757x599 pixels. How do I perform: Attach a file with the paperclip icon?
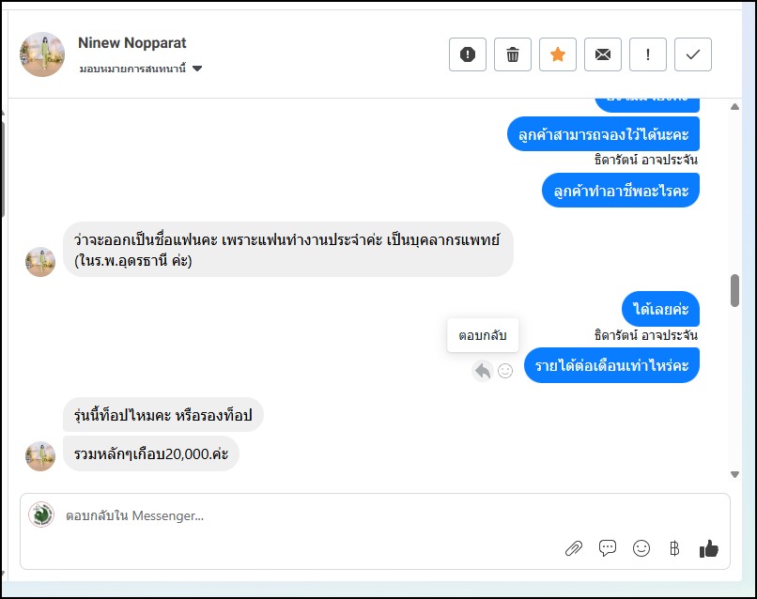pyautogui.click(x=573, y=549)
